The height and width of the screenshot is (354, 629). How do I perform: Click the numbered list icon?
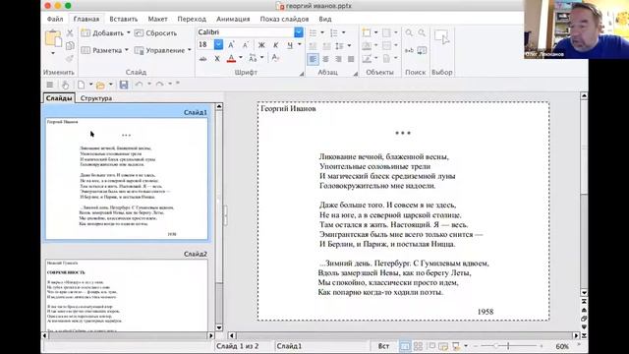(334, 32)
